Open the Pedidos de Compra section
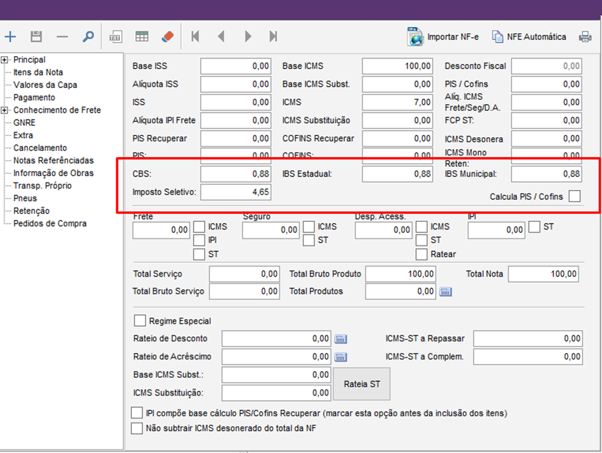The image size is (602, 453). coord(50,224)
